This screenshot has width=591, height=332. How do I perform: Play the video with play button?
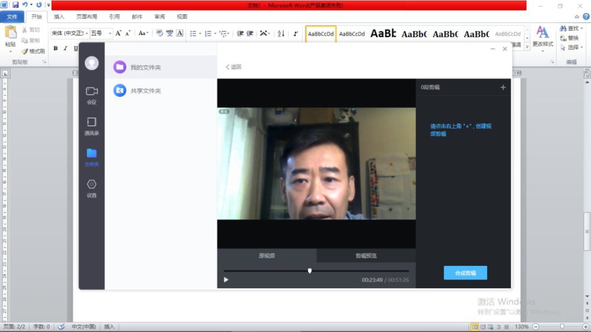[226, 280]
